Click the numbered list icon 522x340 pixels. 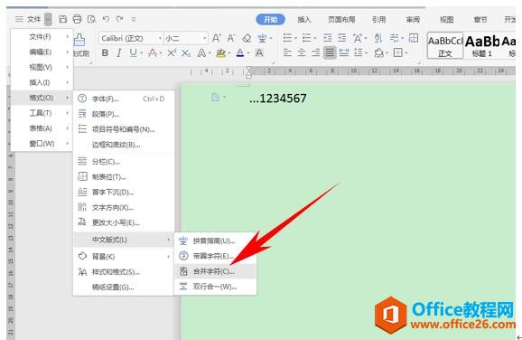[307, 38]
